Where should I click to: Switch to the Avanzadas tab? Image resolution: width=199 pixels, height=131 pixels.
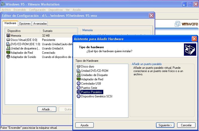point(40,23)
